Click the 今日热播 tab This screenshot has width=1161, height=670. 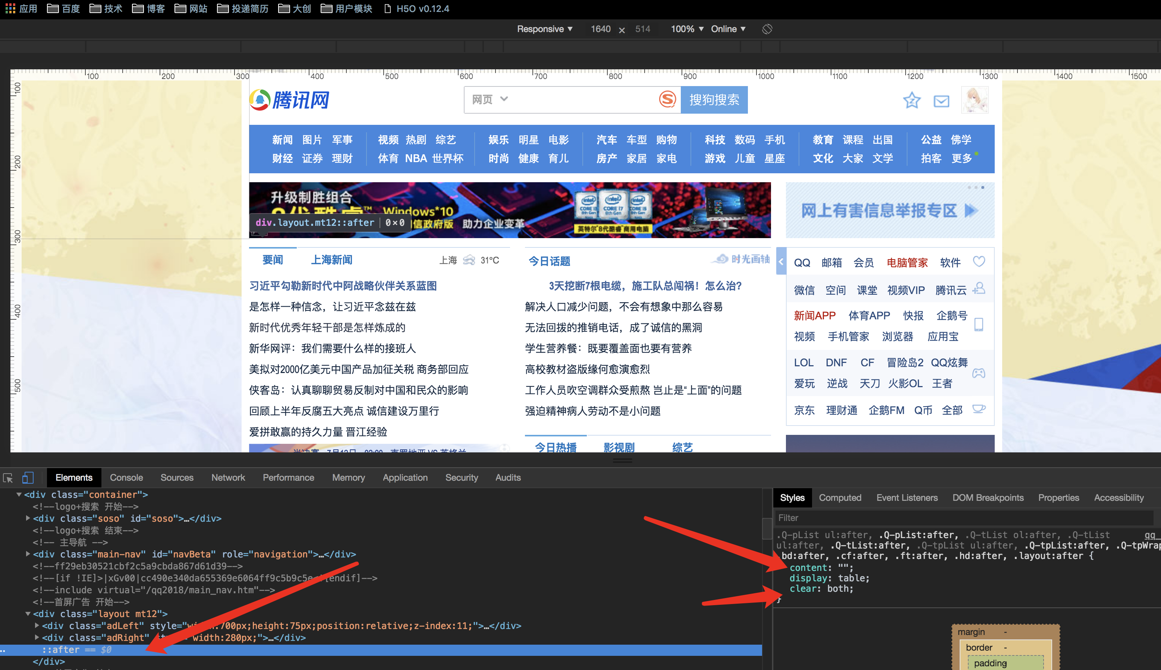(556, 447)
